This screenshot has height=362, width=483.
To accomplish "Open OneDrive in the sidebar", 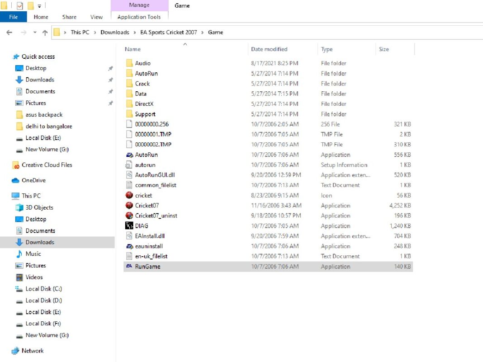I will coord(33,180).
